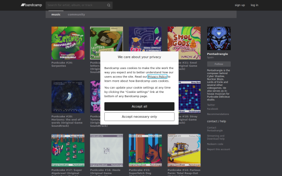Screen dimensions: 282x176
Task: Open the sign up link
Action: (x=240, y=5)
